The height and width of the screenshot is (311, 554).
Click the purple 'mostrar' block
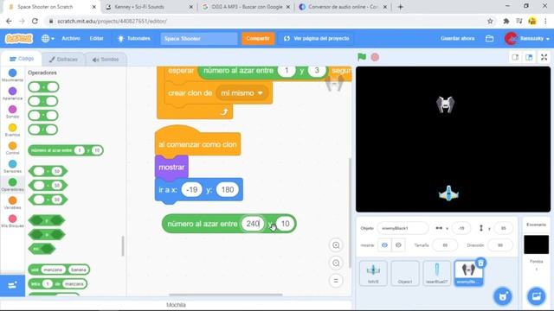tap(171, 167)
